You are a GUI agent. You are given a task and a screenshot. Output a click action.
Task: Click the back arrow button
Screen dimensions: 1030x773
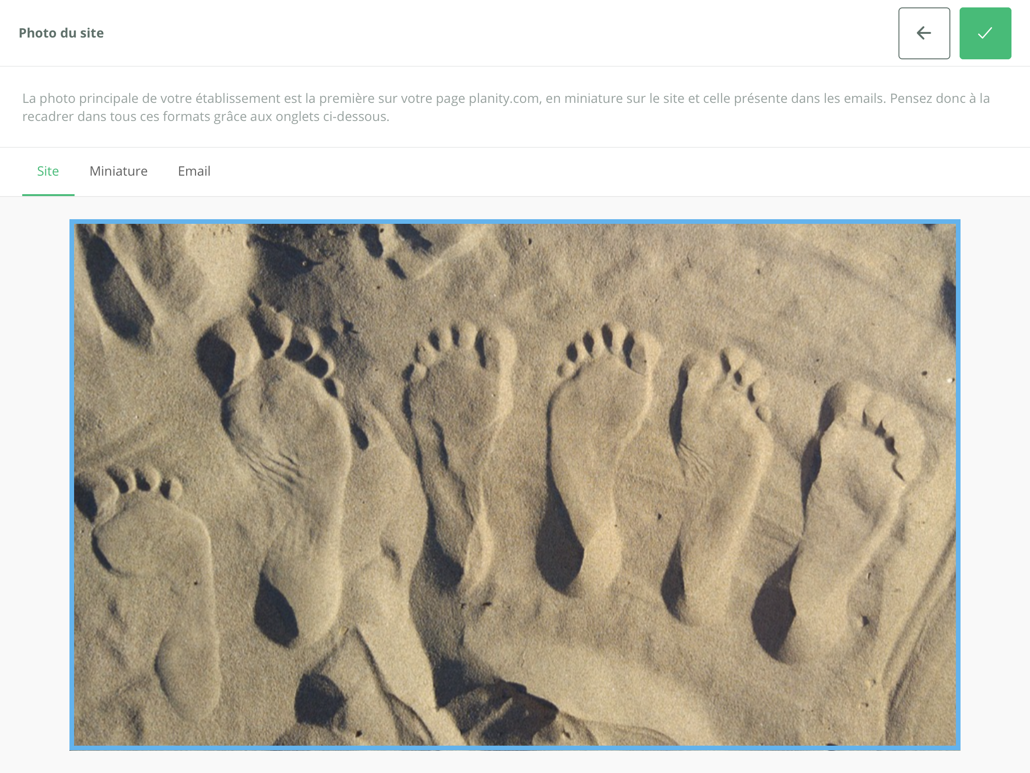(924, 33)
